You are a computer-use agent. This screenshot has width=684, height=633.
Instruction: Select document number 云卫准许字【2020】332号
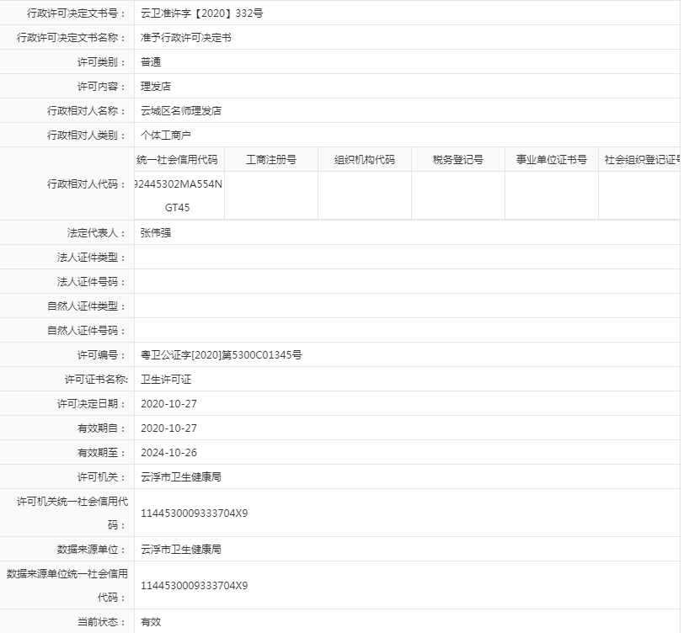point(201,13)
